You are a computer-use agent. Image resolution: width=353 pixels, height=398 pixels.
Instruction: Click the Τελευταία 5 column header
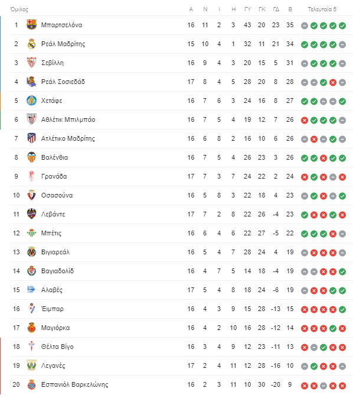coord(322,9)
